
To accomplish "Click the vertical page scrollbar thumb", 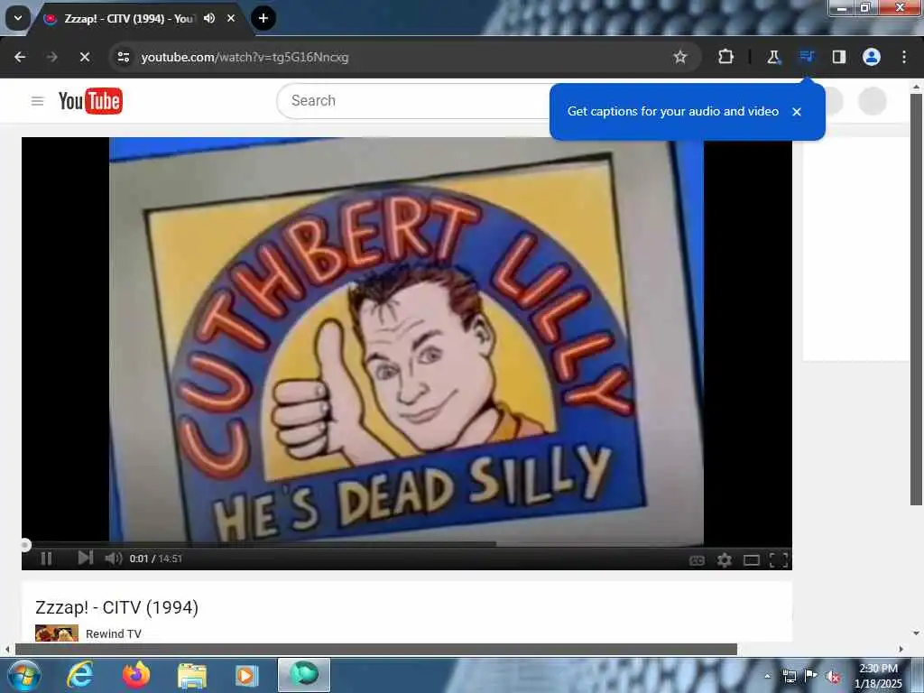I will pyautogui.click(x=916, y=300).
